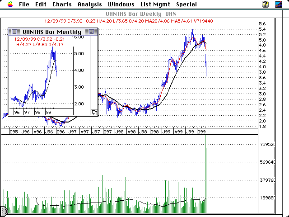The image size is (289, 217).
Task: Open the Analysis menu
Action: [x=90, y=4]
